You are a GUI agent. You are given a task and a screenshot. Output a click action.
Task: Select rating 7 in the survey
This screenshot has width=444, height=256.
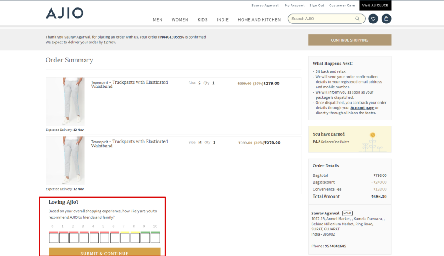[x=125, y=238]
